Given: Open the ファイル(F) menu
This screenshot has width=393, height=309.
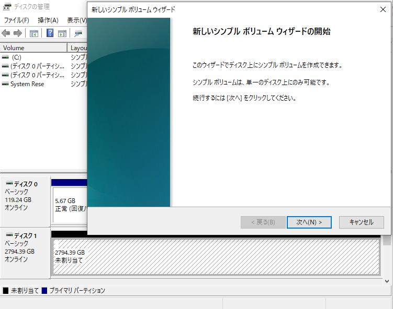Looking at the screenshot, I should point(16,20).
